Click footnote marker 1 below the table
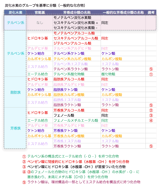The width and height of the screenshot is (160, 185). [24, 157]
